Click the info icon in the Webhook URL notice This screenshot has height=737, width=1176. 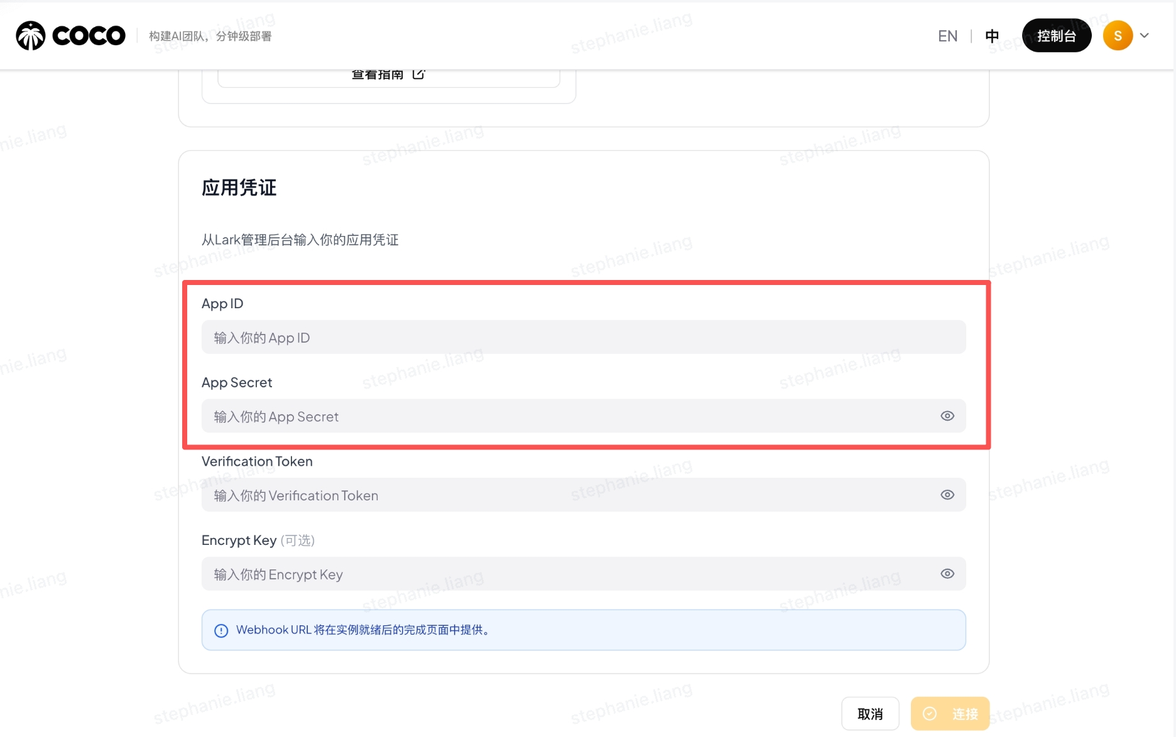pos(220,630)
